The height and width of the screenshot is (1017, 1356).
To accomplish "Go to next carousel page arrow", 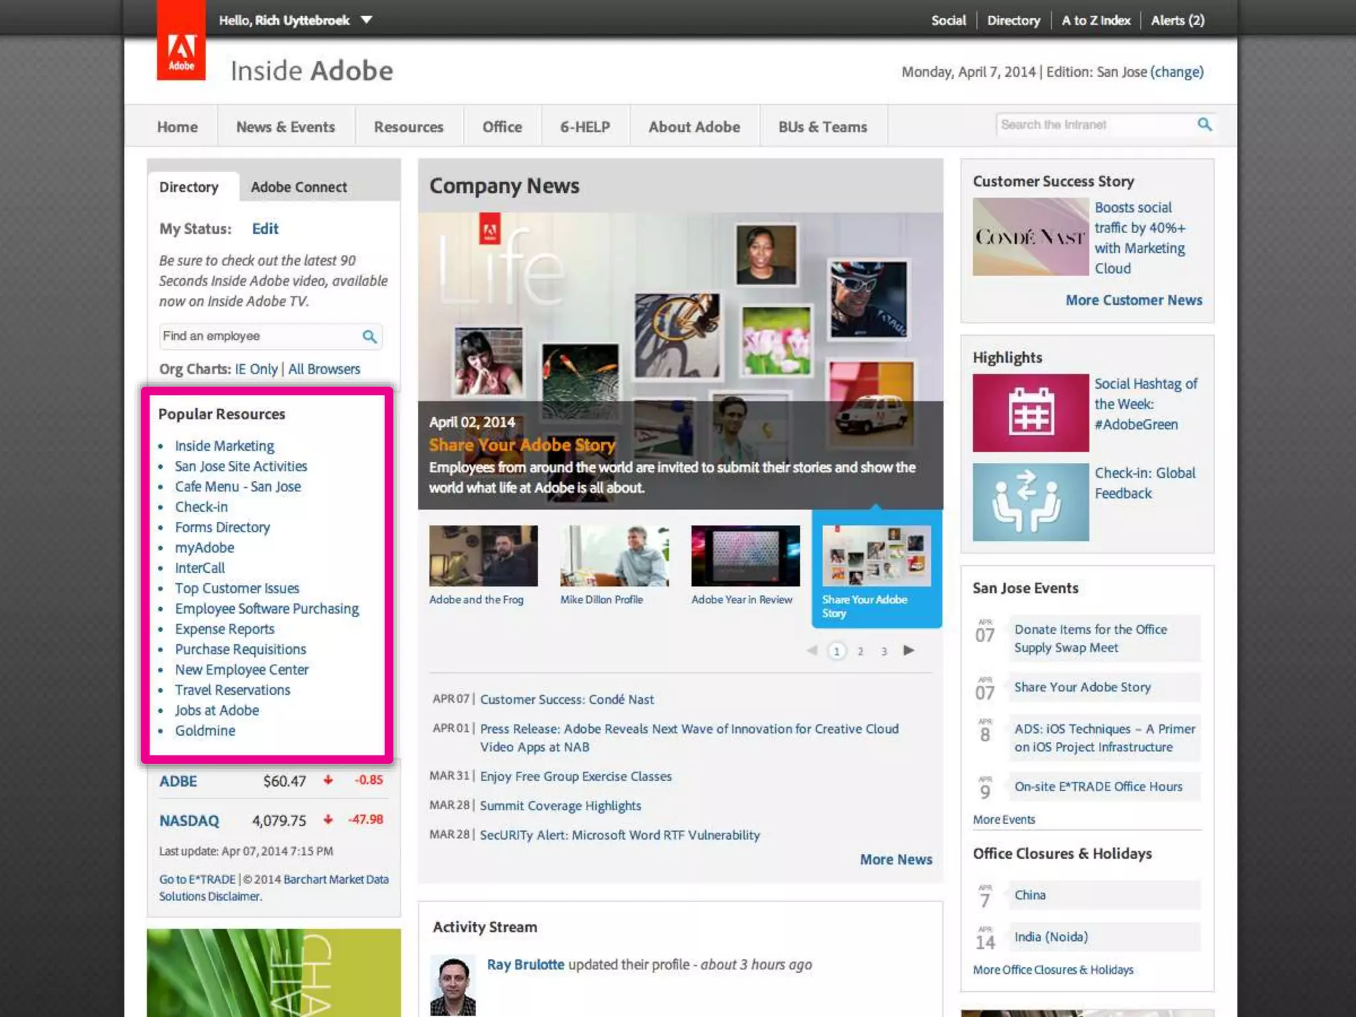I will point(908,650).
